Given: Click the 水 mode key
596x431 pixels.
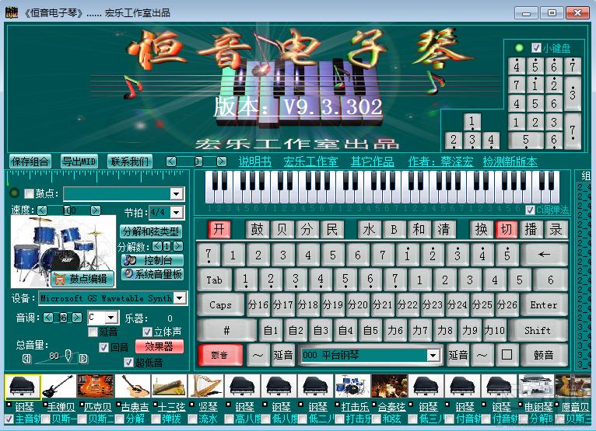Looking at the screenshot, I should [369, 229].
